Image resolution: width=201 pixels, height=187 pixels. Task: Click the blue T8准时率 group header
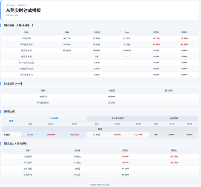pyautogui.click(x=53, y=118)
